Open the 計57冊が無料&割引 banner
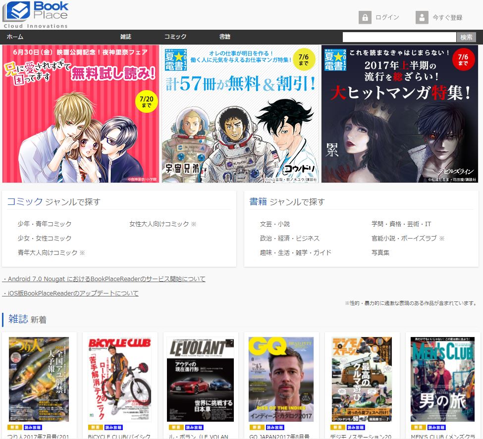 pos(240,114)
